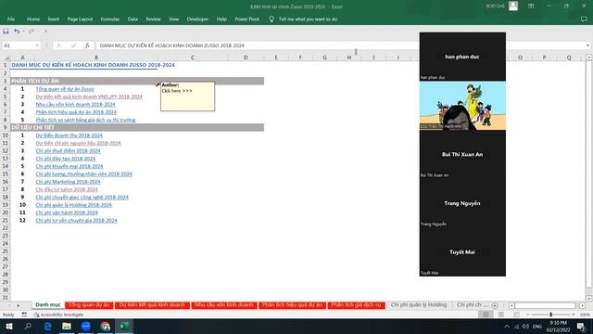Click the 100% zoom level
Image resolution: width=593 pixels, height=334 pixels.
[x=585, y=315]
